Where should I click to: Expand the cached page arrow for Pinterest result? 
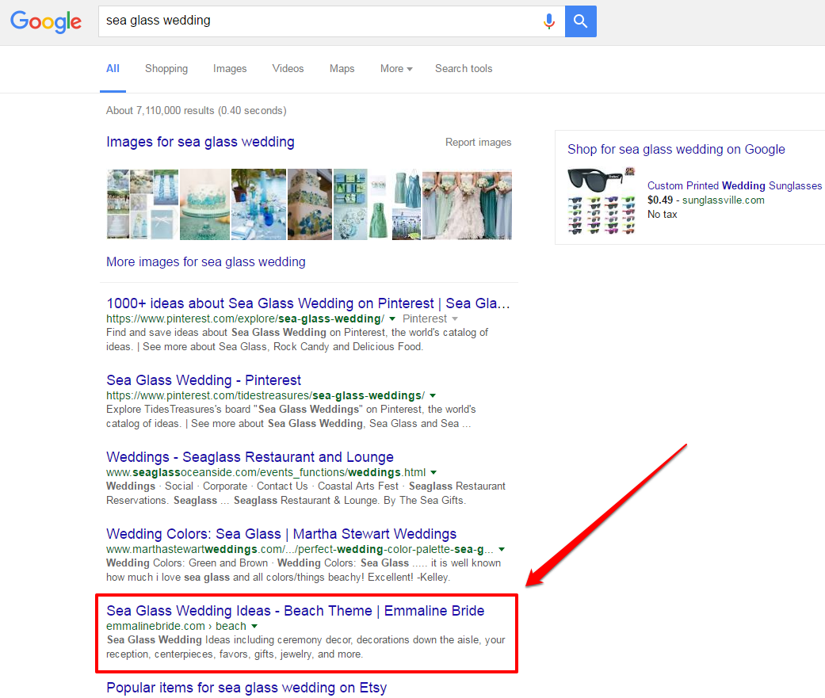click(391, 318)
